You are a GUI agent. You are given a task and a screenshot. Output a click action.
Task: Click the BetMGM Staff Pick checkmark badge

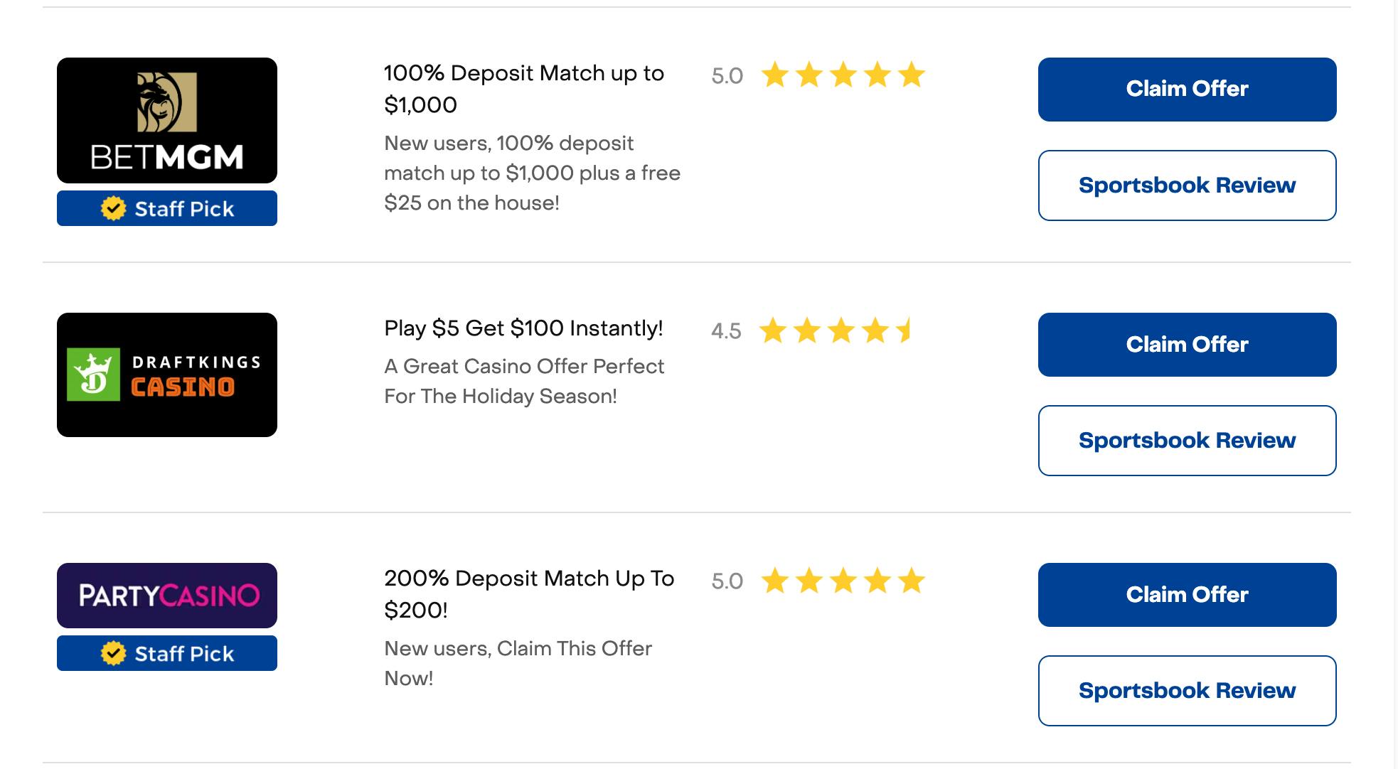point(113,209)
